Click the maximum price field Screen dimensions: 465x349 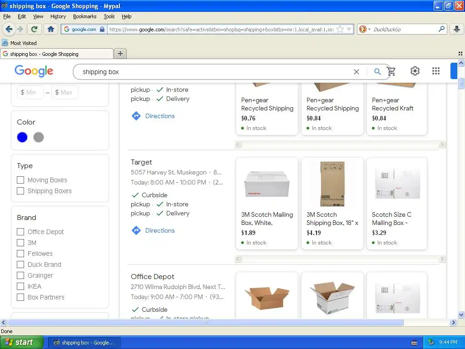64,92
